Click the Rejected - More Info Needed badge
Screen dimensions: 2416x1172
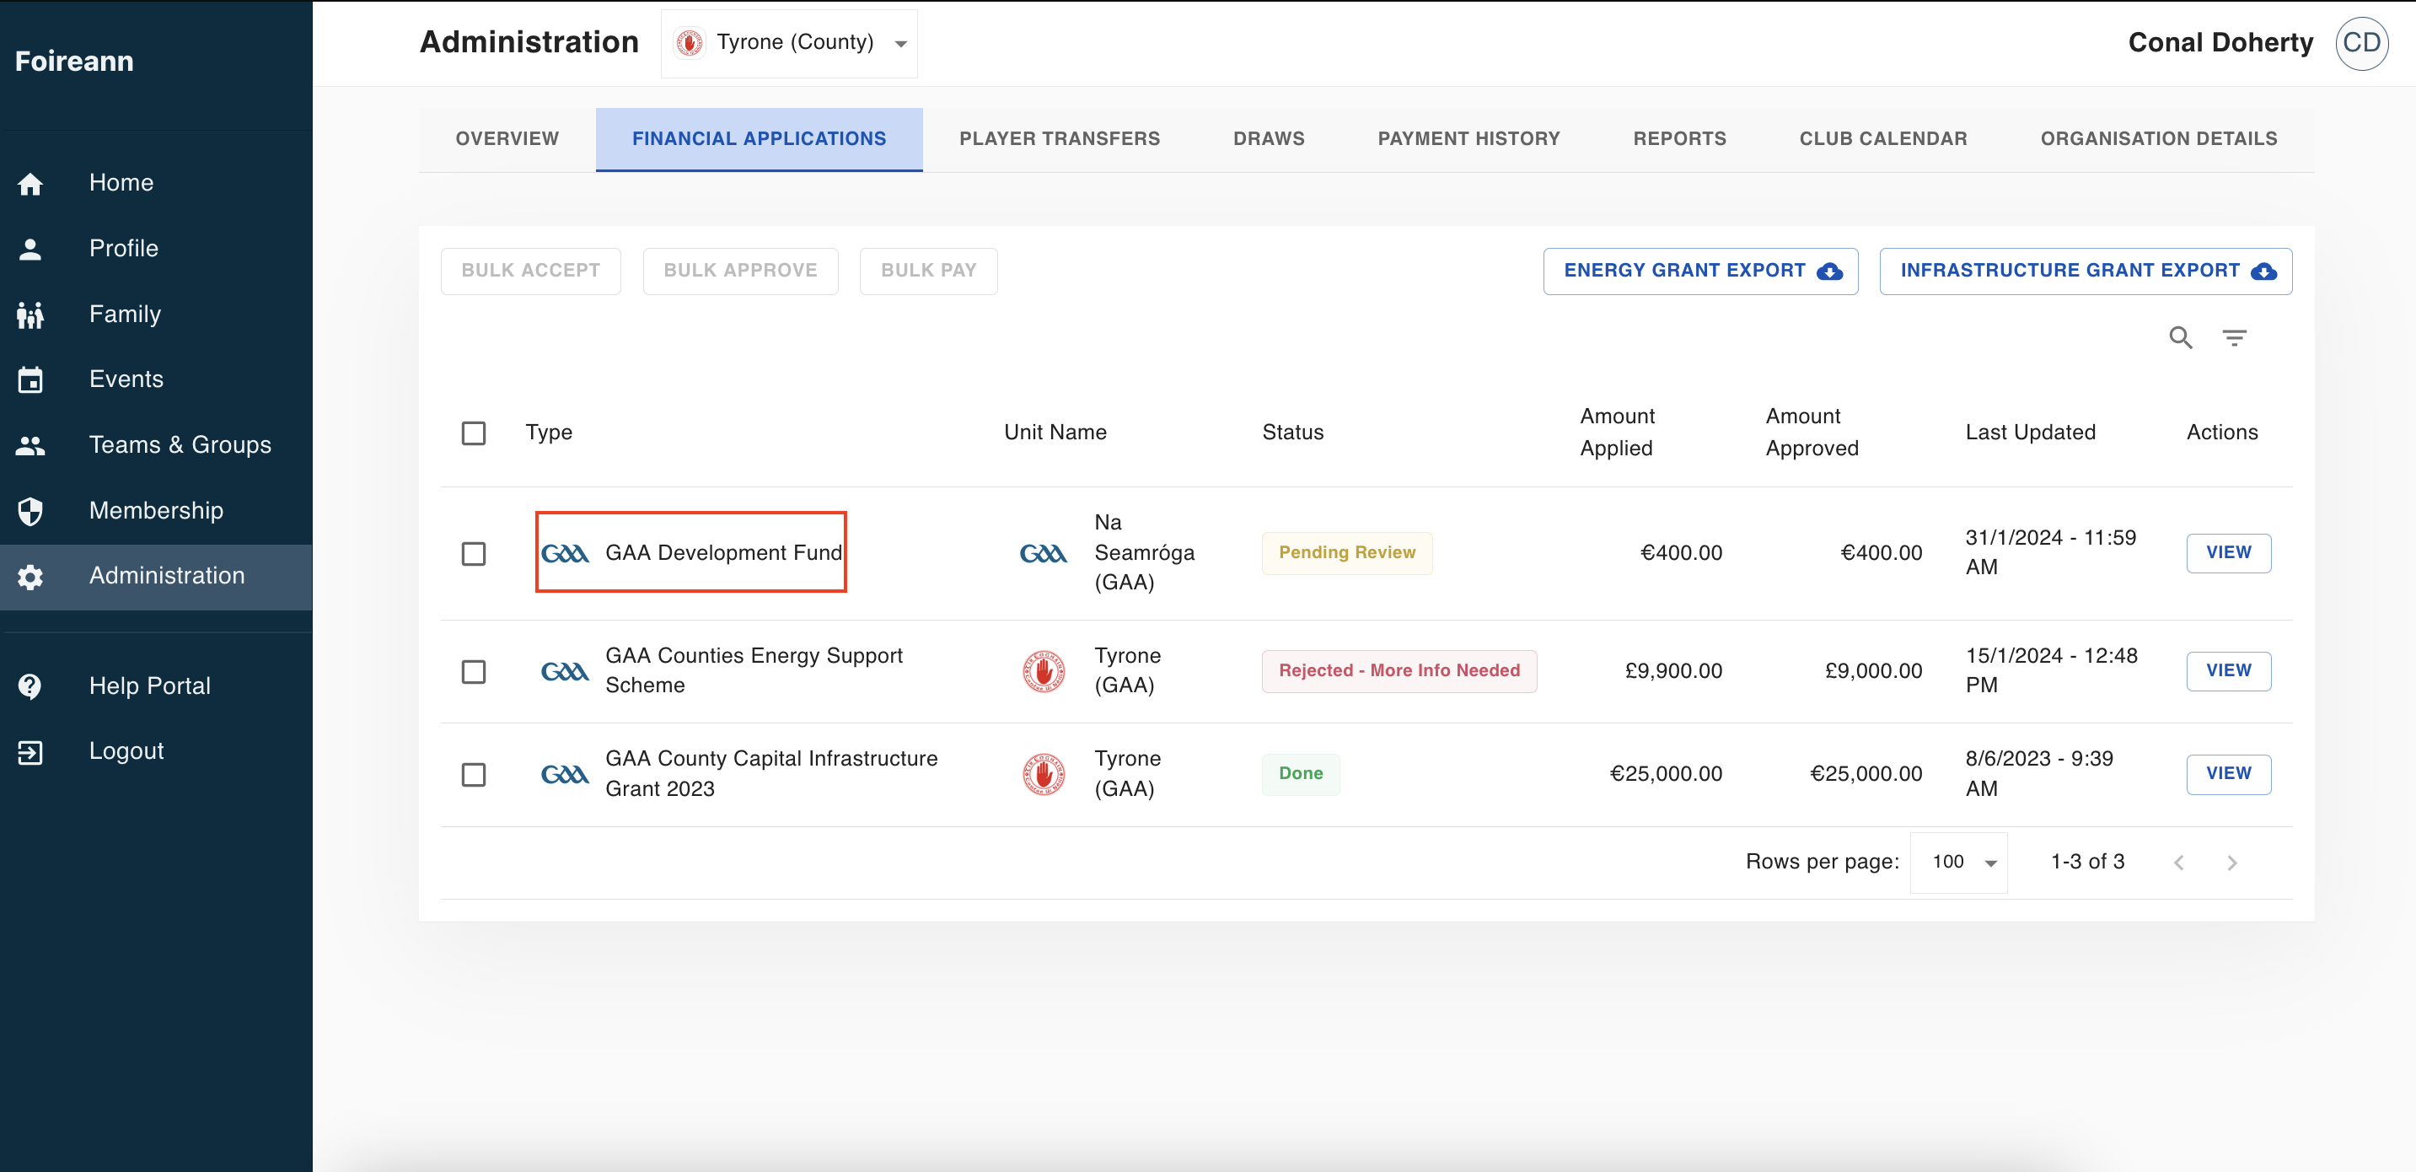click(1399, 671)
